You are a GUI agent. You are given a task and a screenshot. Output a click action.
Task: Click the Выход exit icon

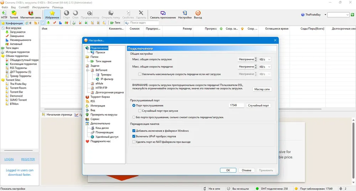198,15
